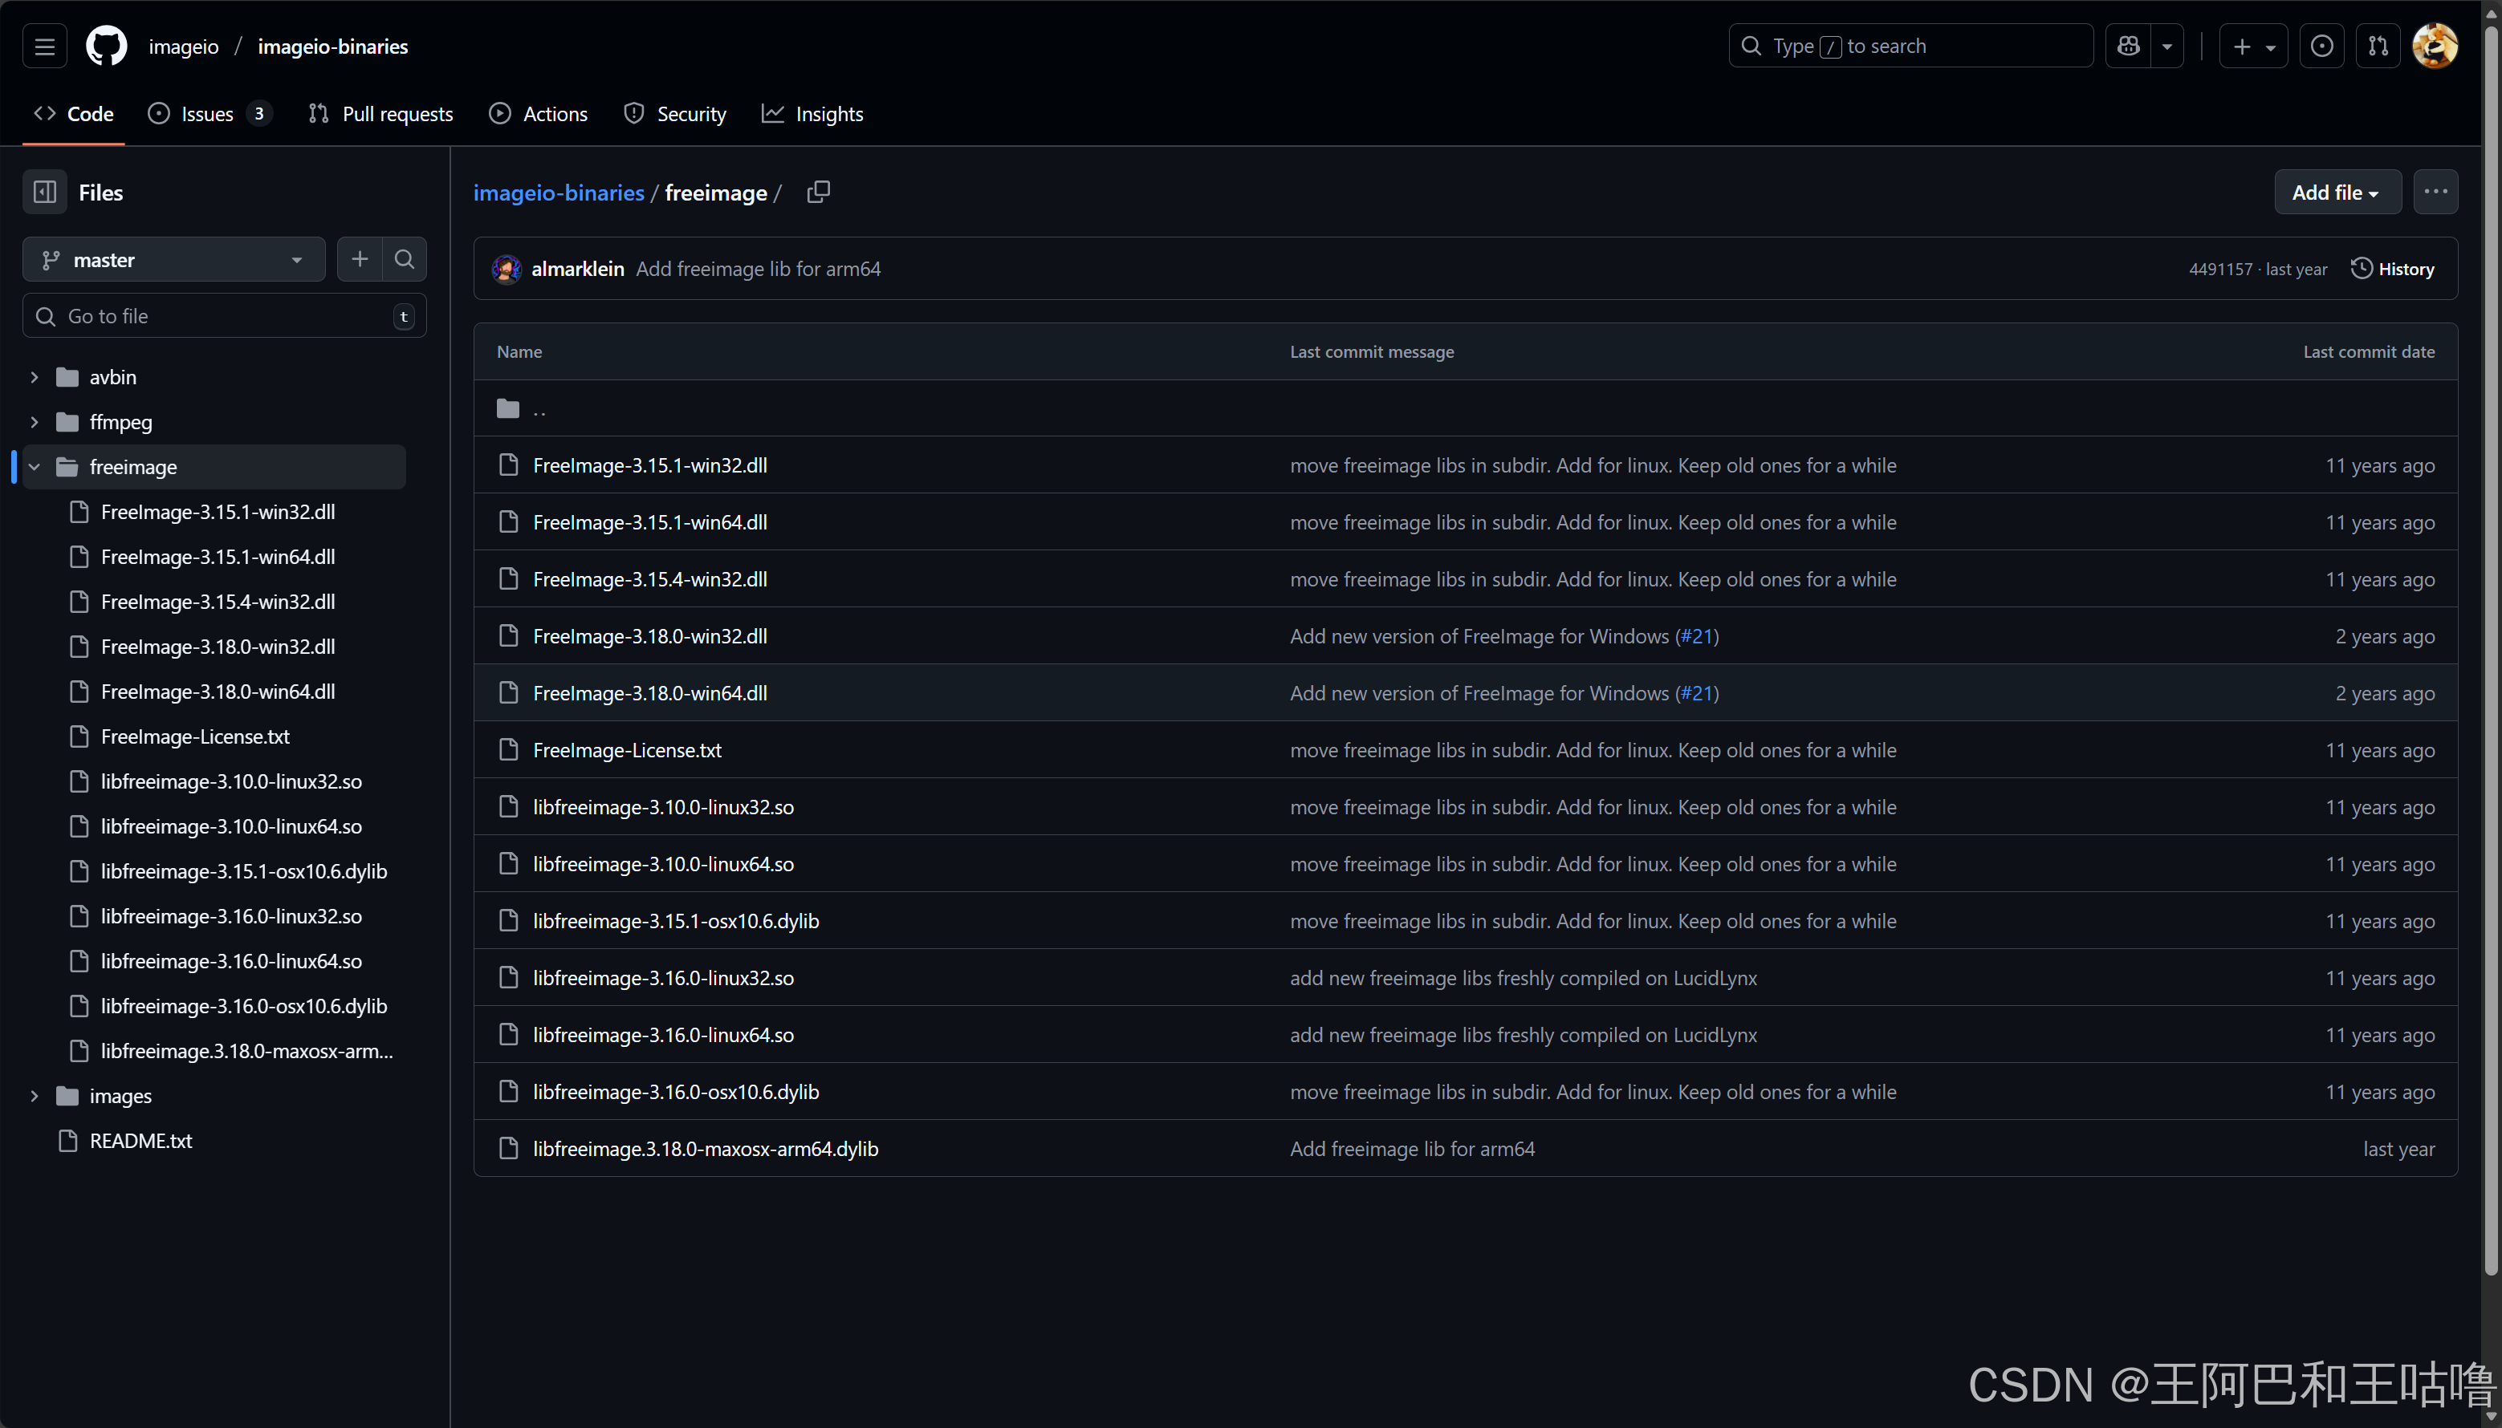Open pull requests icon in top-right header

2378,46
